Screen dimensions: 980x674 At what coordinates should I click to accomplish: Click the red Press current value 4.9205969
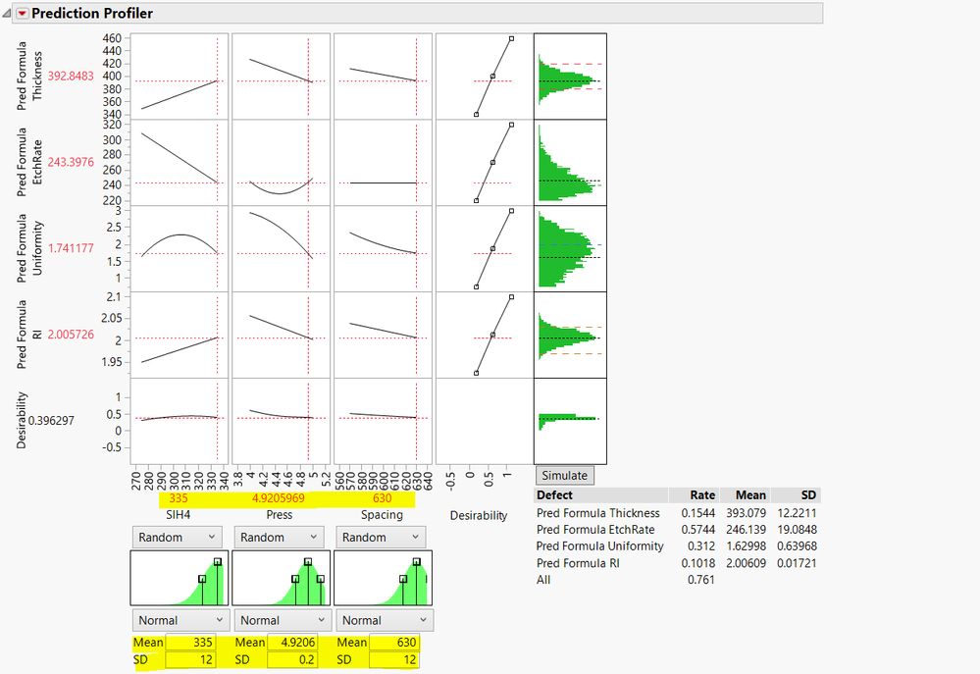coord(280,498)
